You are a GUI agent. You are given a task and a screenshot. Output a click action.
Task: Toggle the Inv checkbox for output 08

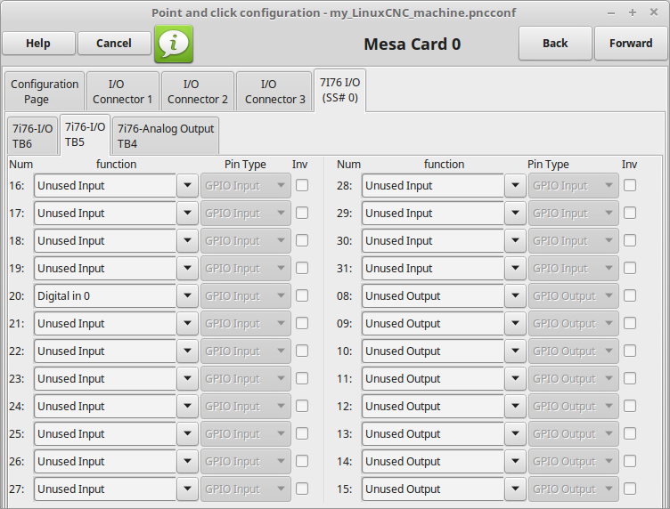coord(630,295)
